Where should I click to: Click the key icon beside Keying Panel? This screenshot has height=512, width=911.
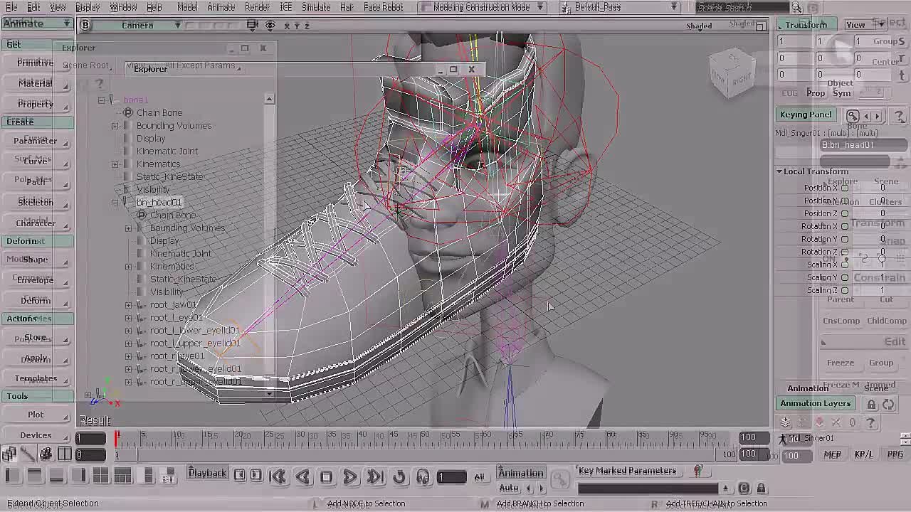pyautogui.click(x=853, y=114)
